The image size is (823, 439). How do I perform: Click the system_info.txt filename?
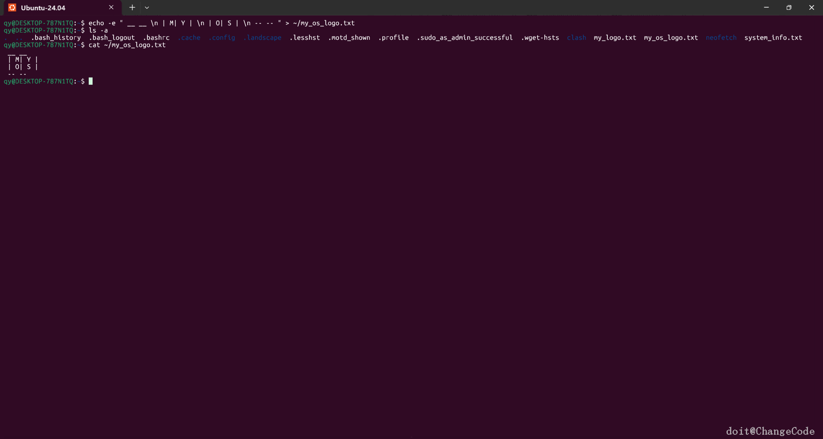click(773, 38)
